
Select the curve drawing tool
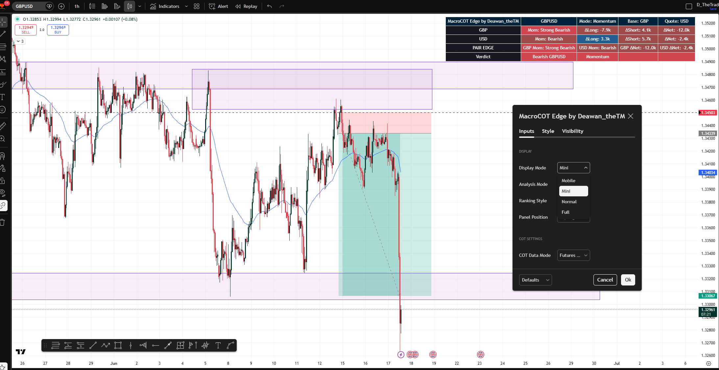click(230, 345)
